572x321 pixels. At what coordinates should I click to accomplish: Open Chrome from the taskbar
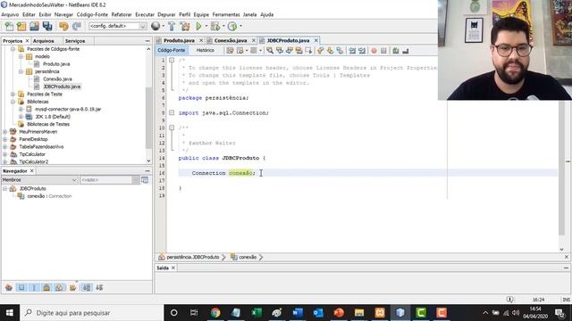point(215,313)
